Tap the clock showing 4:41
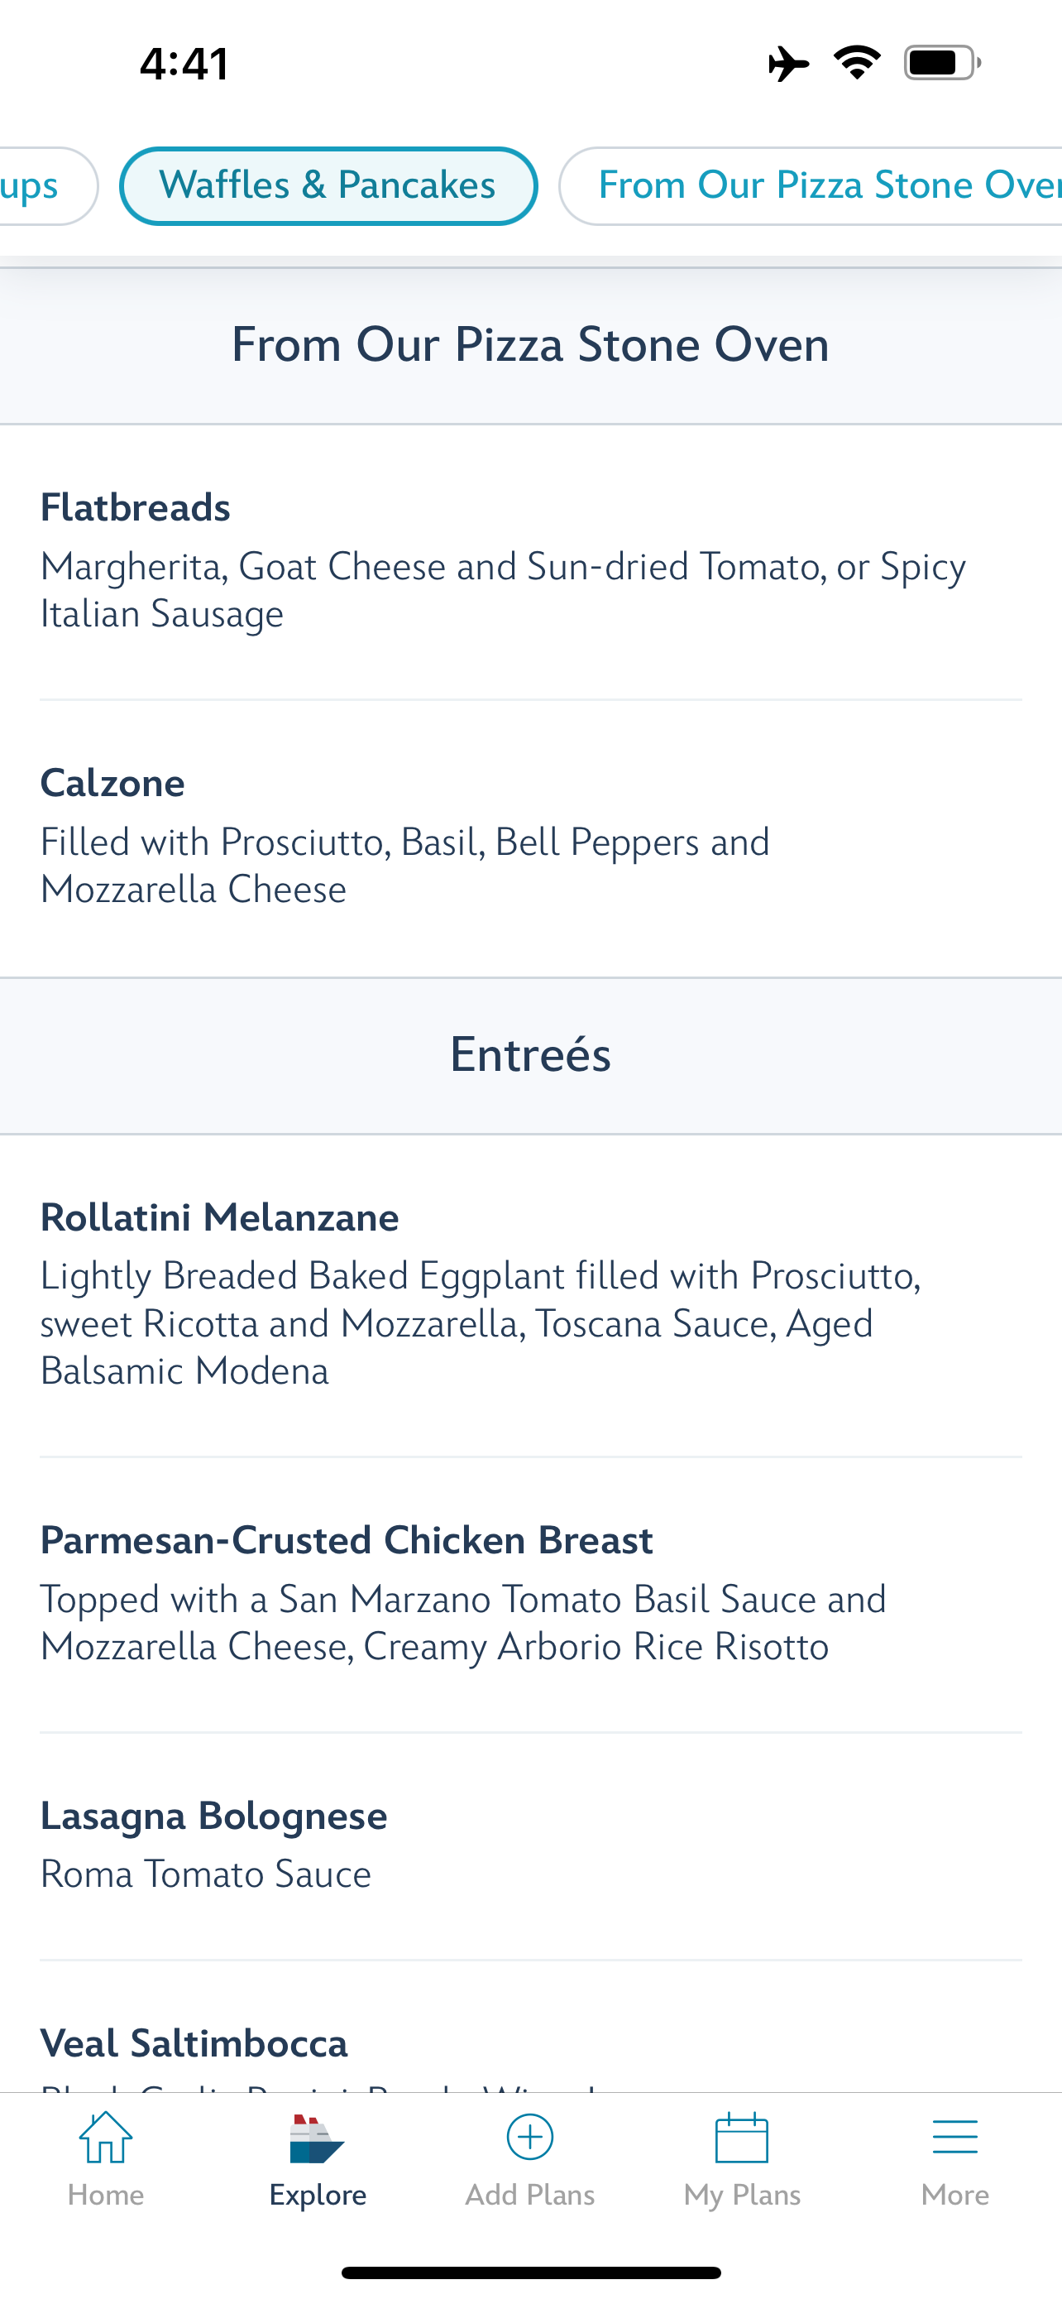The height and width of the screenshot is (2299, 1062). [x=184, y=64]
